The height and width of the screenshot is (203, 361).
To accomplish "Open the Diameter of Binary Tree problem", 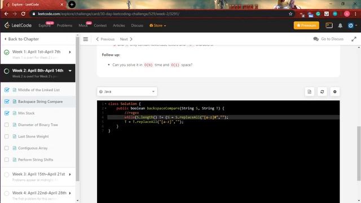I will [38, 125].
